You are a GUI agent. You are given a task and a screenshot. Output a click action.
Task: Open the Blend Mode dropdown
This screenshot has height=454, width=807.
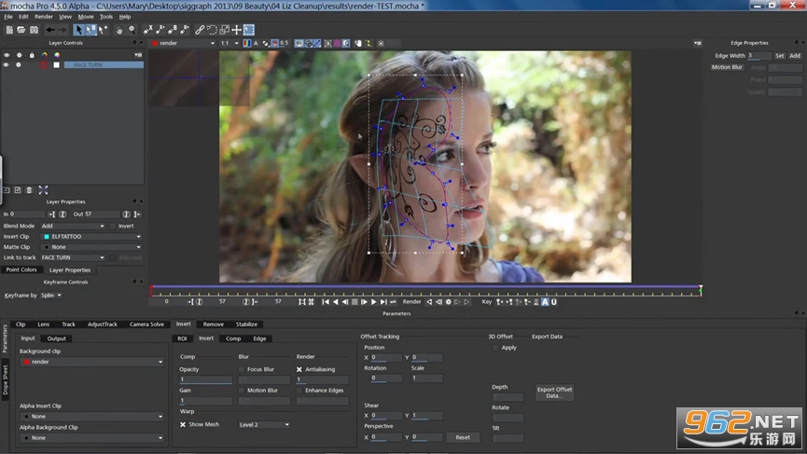pos(73,226)
